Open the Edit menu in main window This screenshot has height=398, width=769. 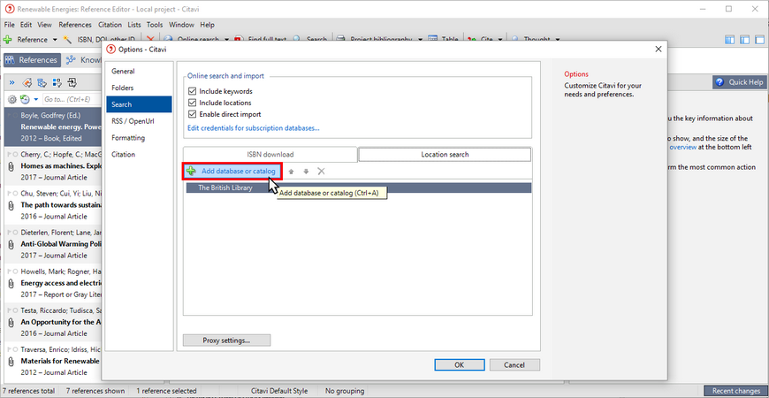click(x=26, y=25)
